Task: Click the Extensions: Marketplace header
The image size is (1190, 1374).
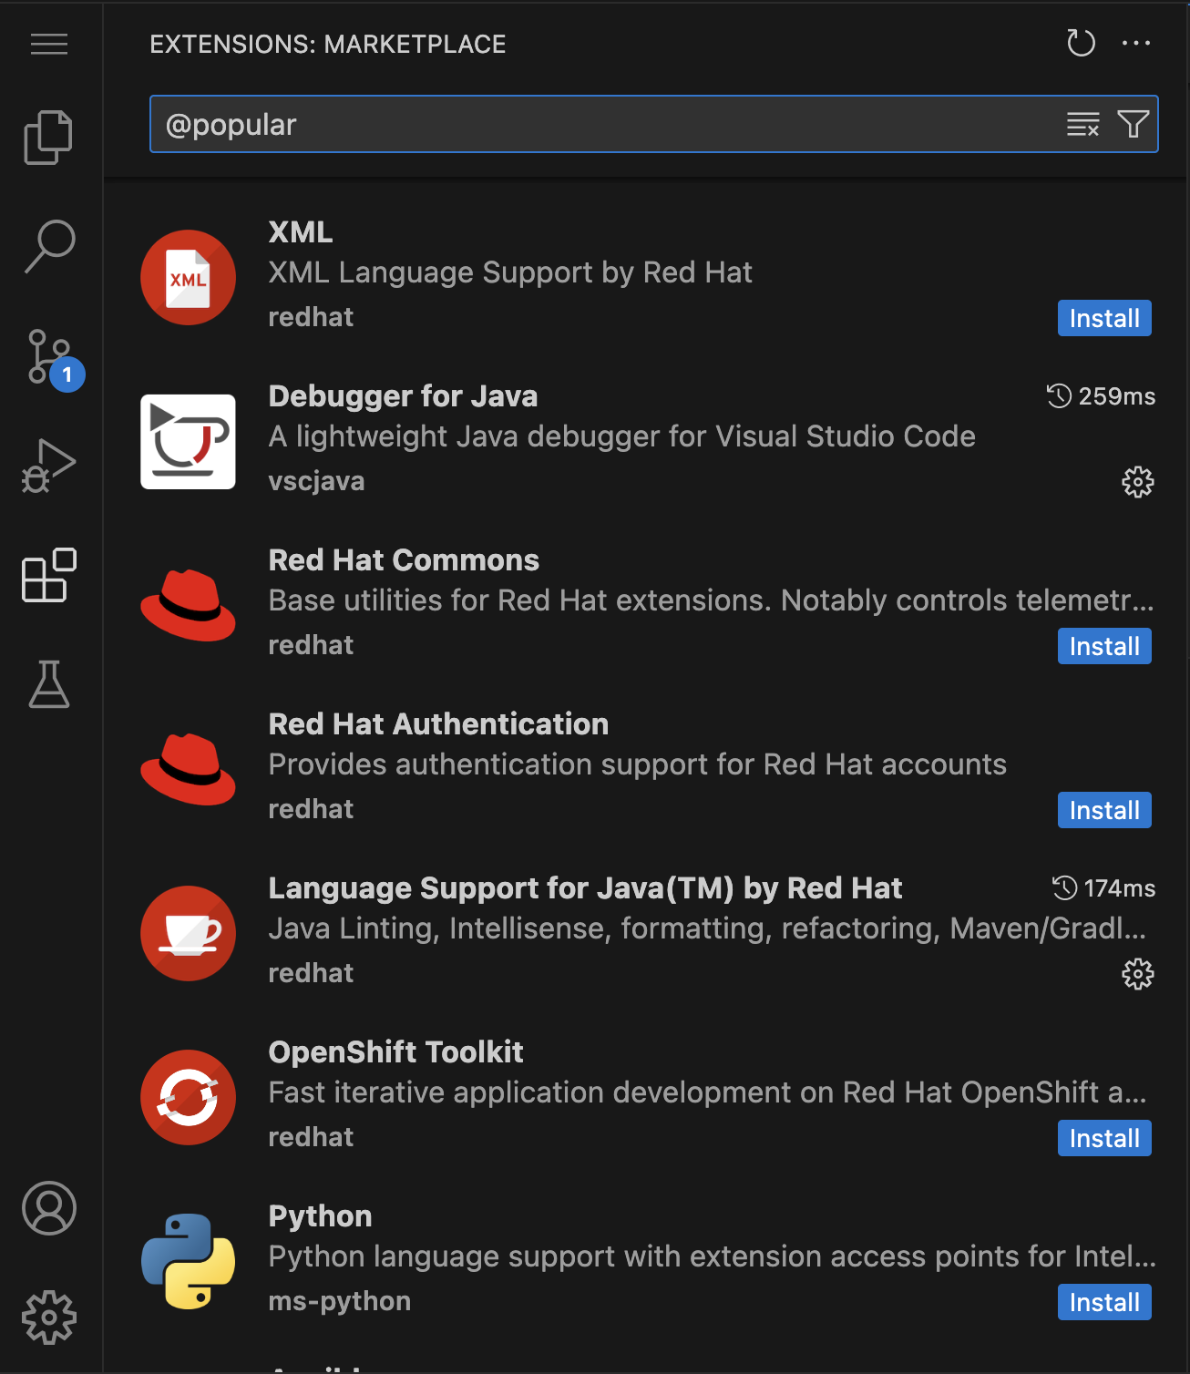Action: 327,44
